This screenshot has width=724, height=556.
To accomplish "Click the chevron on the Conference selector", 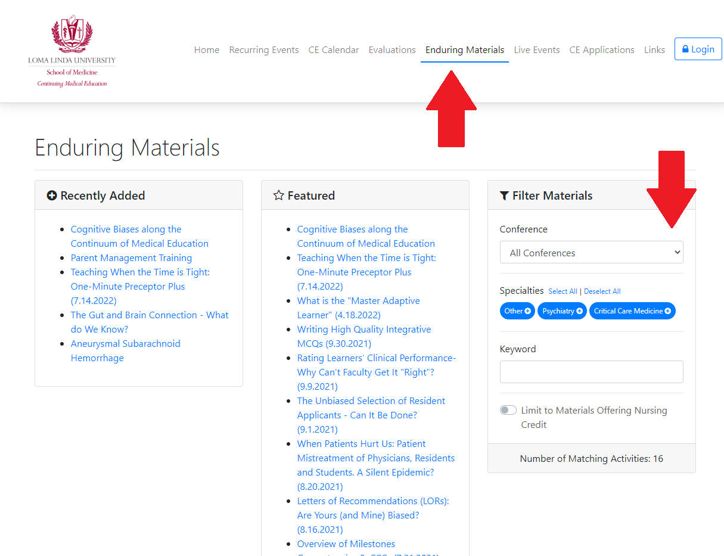I will click(x=677, y=252).
